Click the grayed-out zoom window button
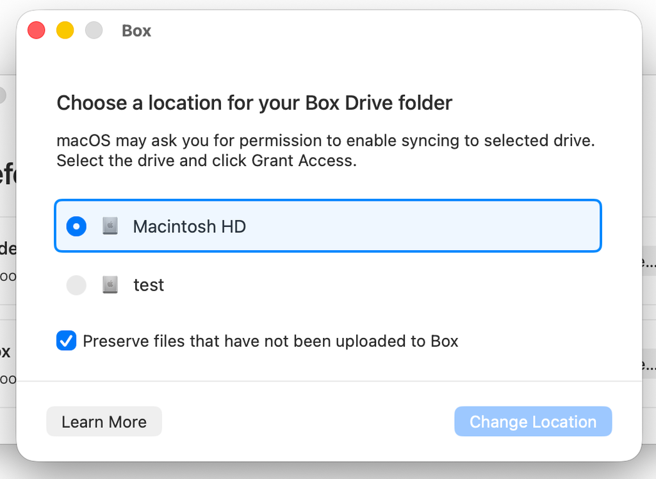This screenshot has width=656, height=479. (94, 30)
